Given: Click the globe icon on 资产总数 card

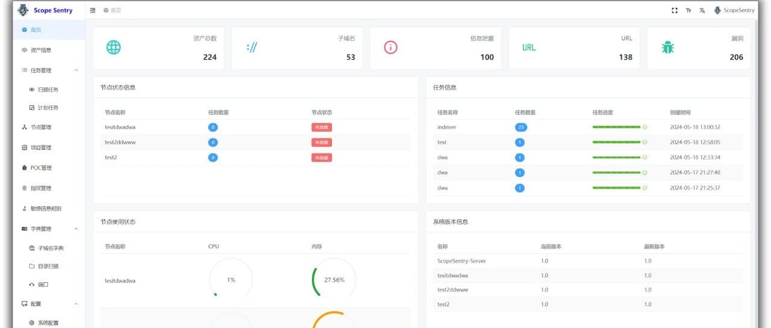Looking at the screenshot, I should [x=114, y=48].
